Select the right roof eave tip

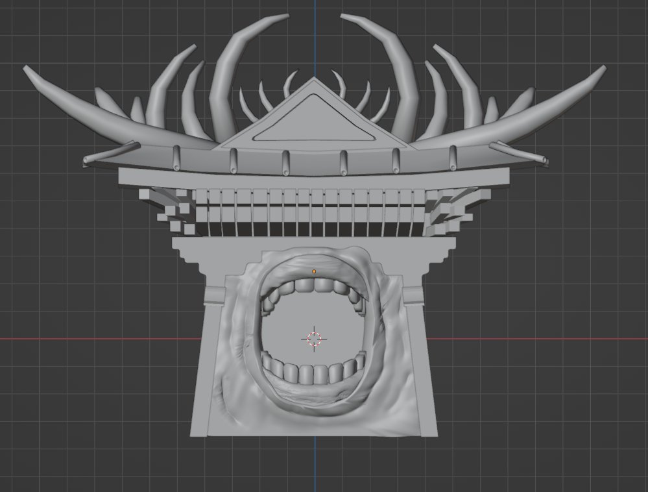tap(544, 158)
